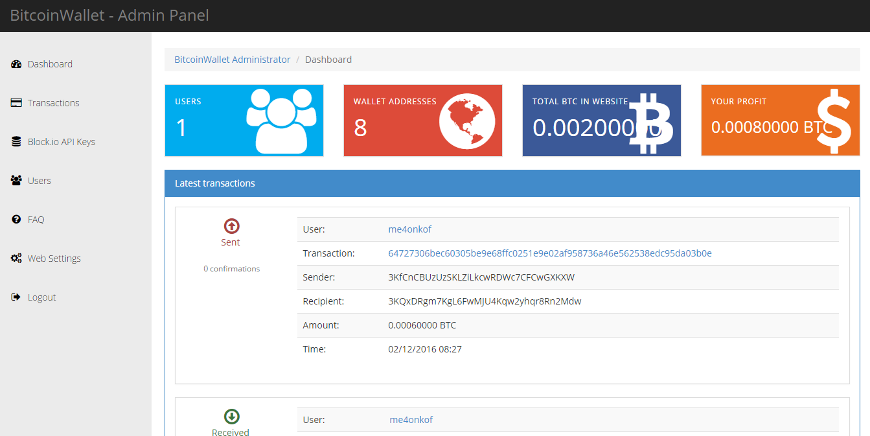Click the Users group icon in sidebar
This screenshot has width=870, height=436.
[x=16, y=181]
